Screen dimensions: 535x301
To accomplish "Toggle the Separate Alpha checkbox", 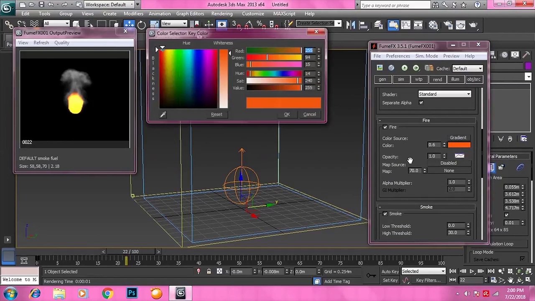I will pos(421,103).
